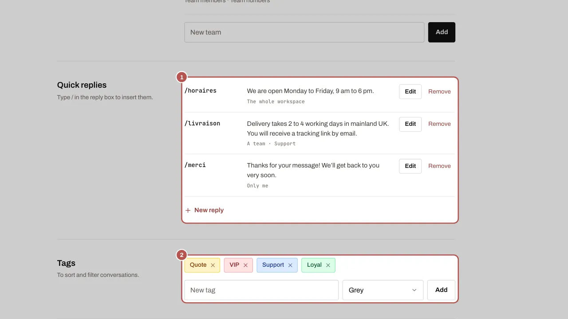Click the /horaires shortcut text
The image size is (568, 319).
(201, 91)
